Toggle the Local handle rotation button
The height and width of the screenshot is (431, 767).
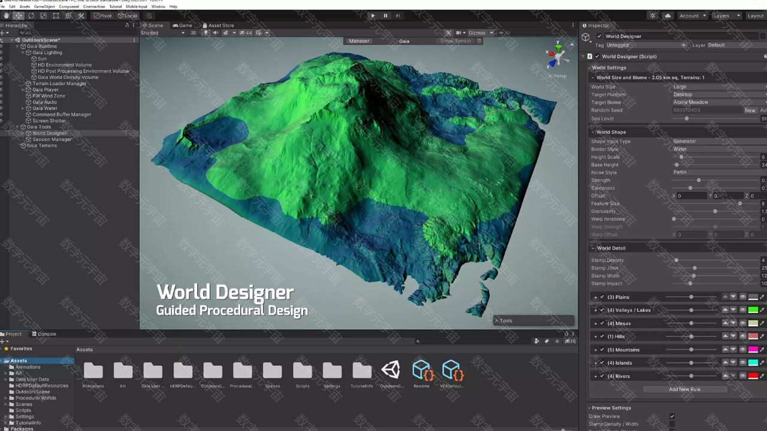[x=128, y=16]
